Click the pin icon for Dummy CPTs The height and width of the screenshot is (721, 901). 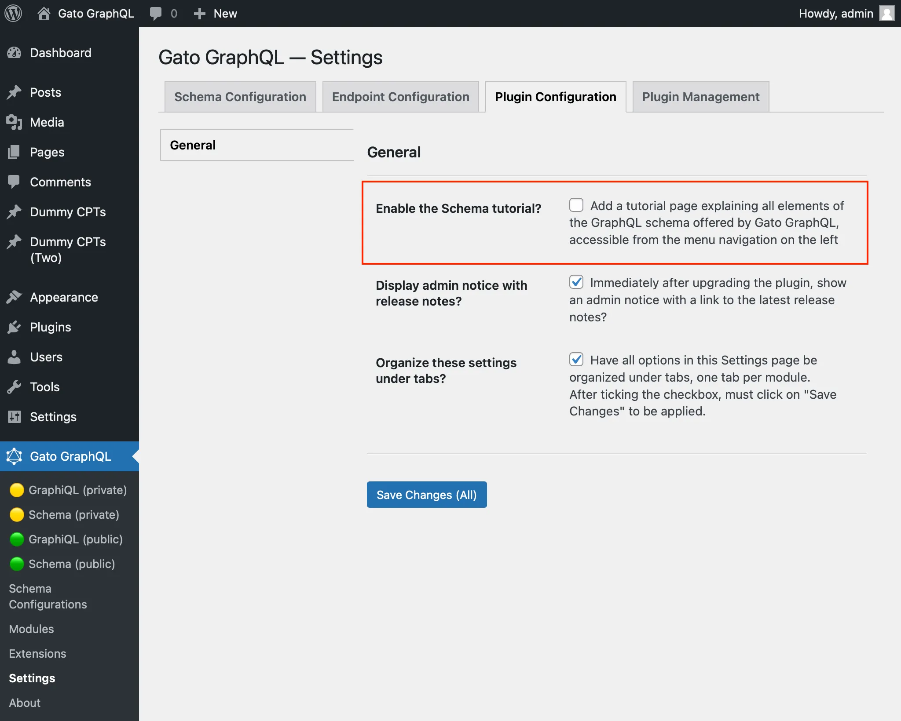14,212
